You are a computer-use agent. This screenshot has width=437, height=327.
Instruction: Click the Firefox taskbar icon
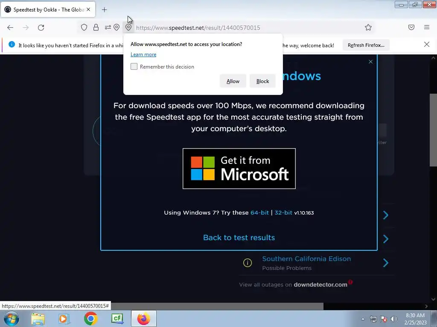click(x=143, y=318)
